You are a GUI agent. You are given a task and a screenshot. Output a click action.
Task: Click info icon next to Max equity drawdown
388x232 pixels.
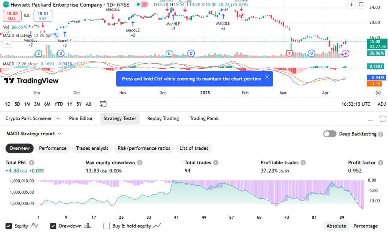[x=140, y=162]
